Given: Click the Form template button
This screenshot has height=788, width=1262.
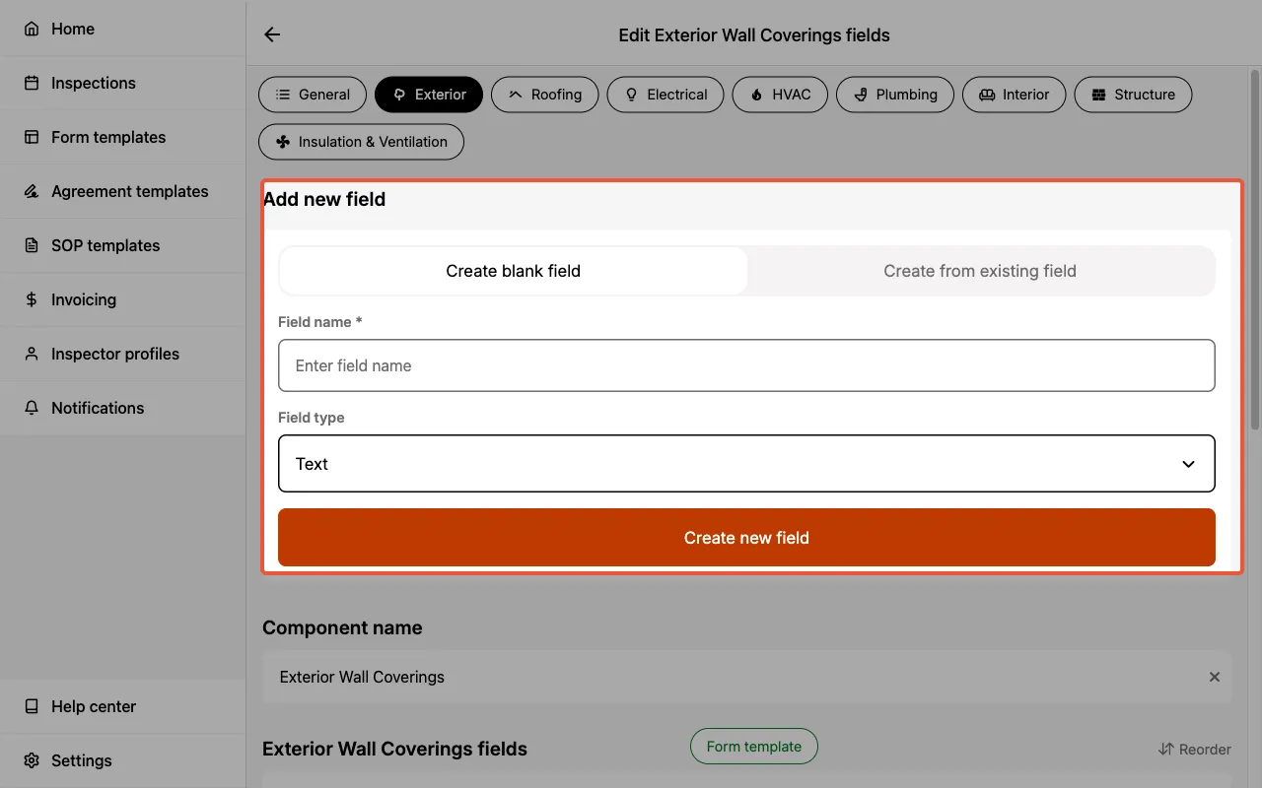Looking at the screenshot, I should pyautogui.click(x=753, y=746).
